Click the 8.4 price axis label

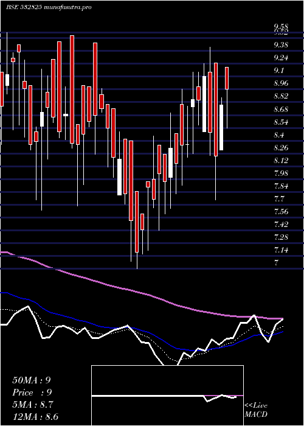(279, 134)
